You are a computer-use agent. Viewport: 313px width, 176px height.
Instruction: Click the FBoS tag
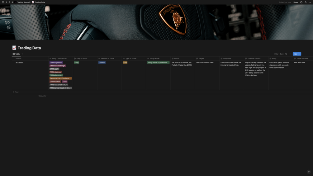point(64,82)
